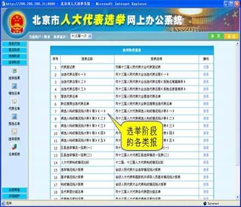The image size is (241, 207).
Task: Open the 名单报表 chart icon
Action: [14, 147]
